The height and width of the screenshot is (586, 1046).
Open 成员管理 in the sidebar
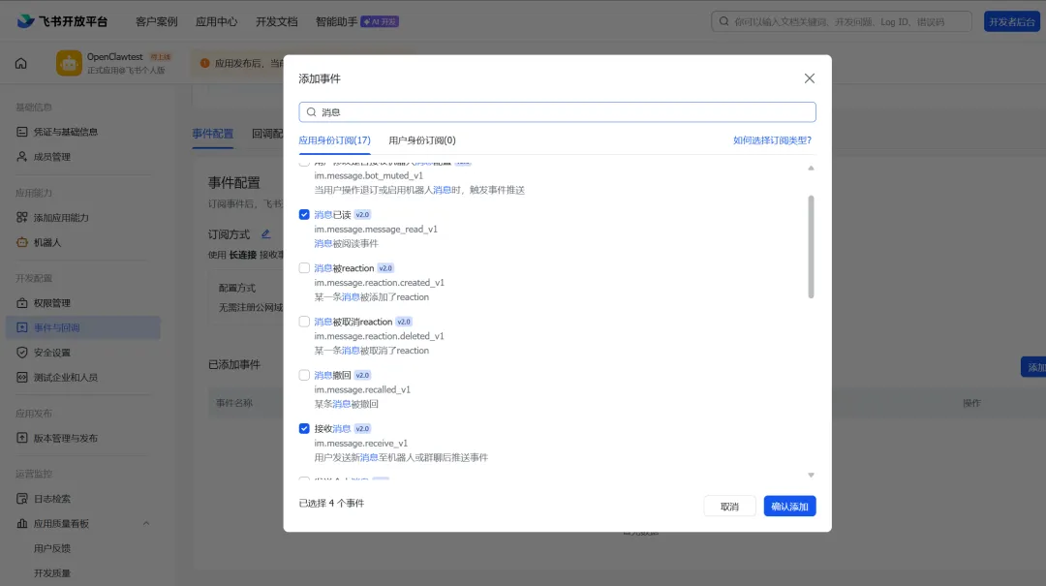[x=52, y=157]
